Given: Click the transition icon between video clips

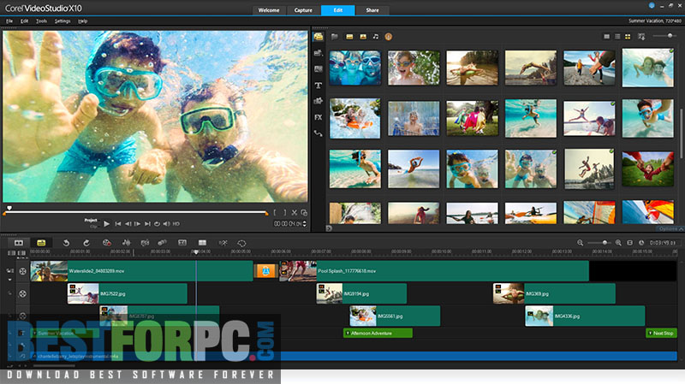Looking at the screenshot, I should [265, 271].
